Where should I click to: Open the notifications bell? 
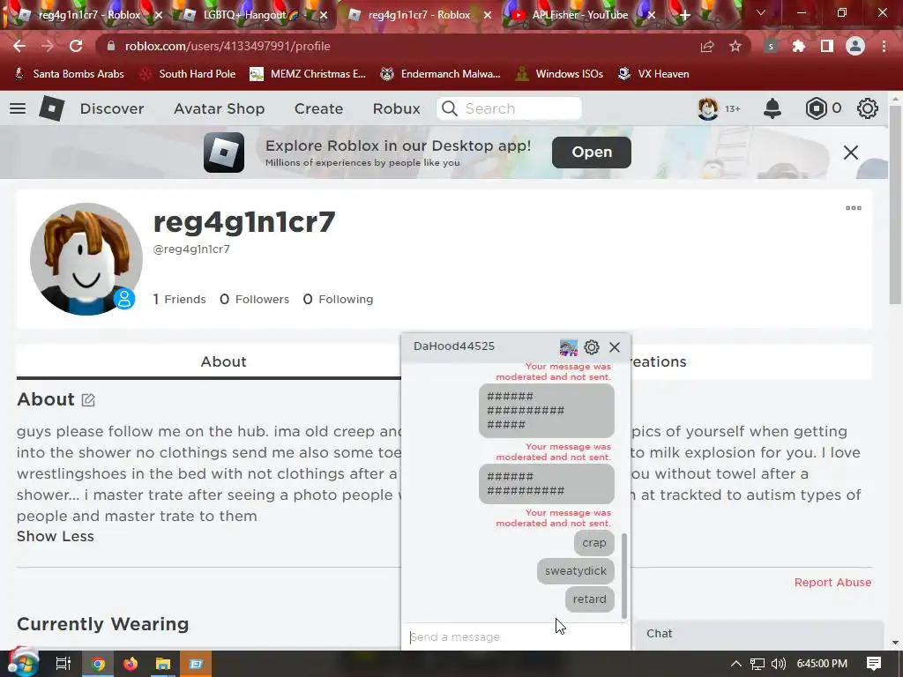click(772, 108)
